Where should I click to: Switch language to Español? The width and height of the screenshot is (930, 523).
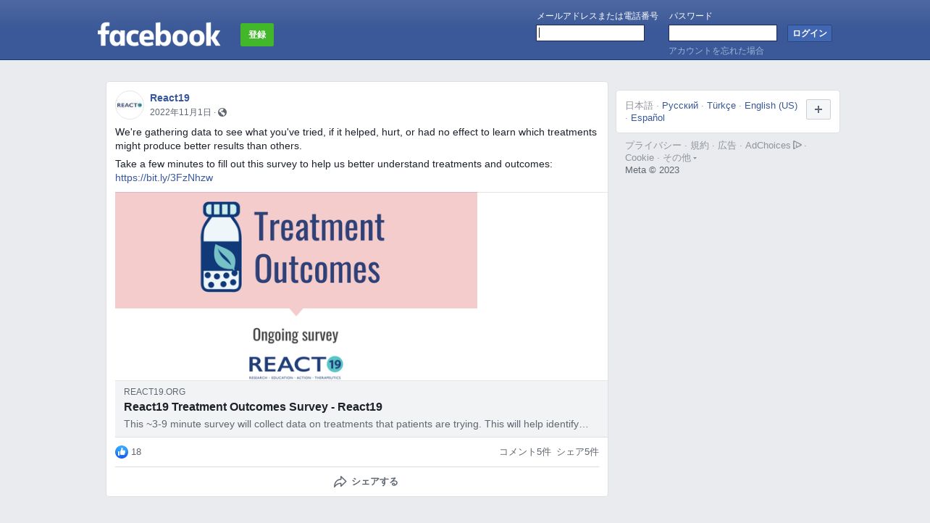648,117
